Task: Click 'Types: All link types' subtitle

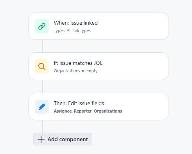Action: click(72, 30)
